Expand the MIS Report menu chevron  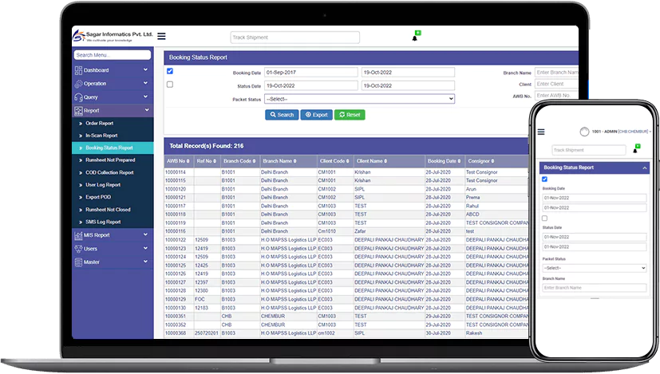coord(145,234)
